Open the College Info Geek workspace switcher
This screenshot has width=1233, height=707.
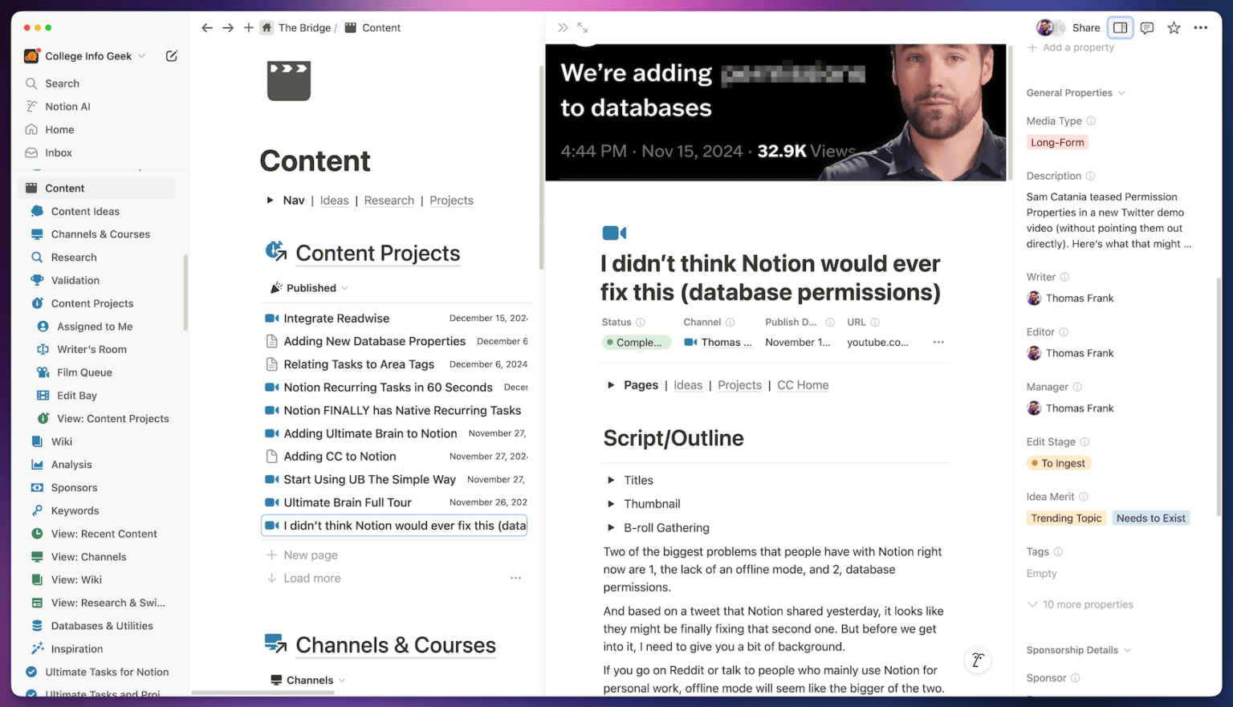[88, 55]
